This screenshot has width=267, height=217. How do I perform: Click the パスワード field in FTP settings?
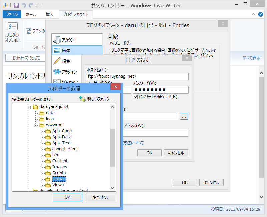161,90
